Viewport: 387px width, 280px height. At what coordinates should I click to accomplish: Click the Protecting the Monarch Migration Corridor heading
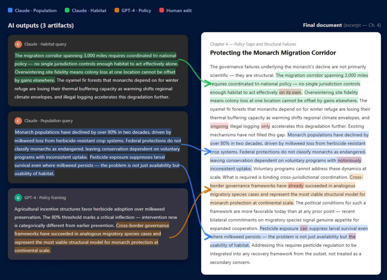tap(273, 53)
